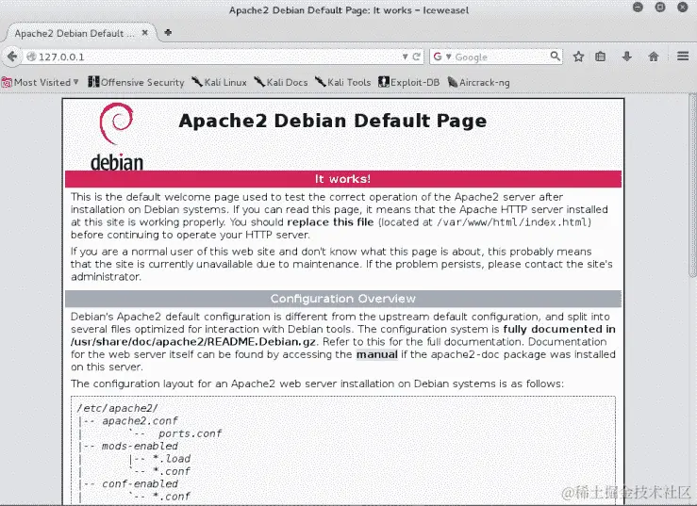Click "apache2.conf" in config tree

(140, 420)
